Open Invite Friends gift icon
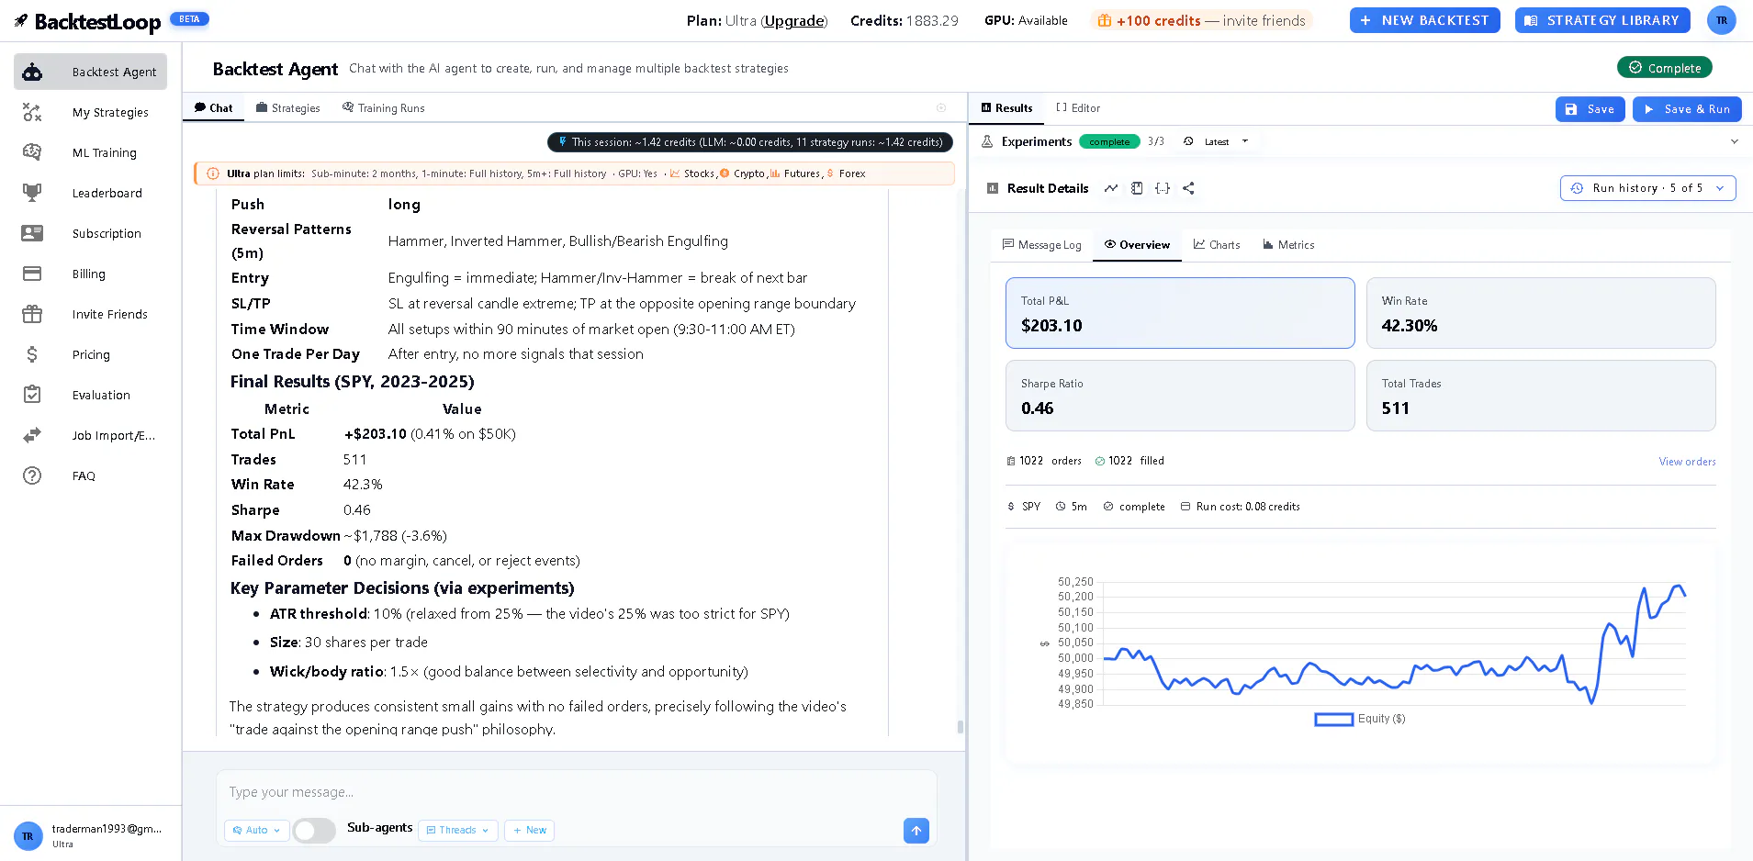This screenshot has height=861, width=1753. pos(32,314)
